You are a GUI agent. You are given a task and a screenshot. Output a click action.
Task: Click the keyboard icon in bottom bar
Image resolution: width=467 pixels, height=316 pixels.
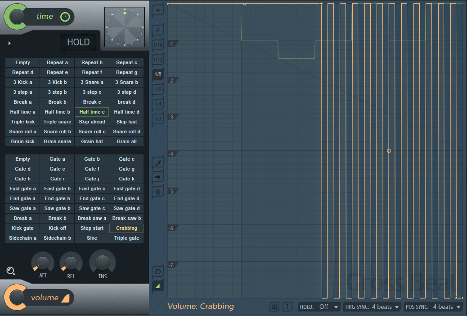pos(274,307)
